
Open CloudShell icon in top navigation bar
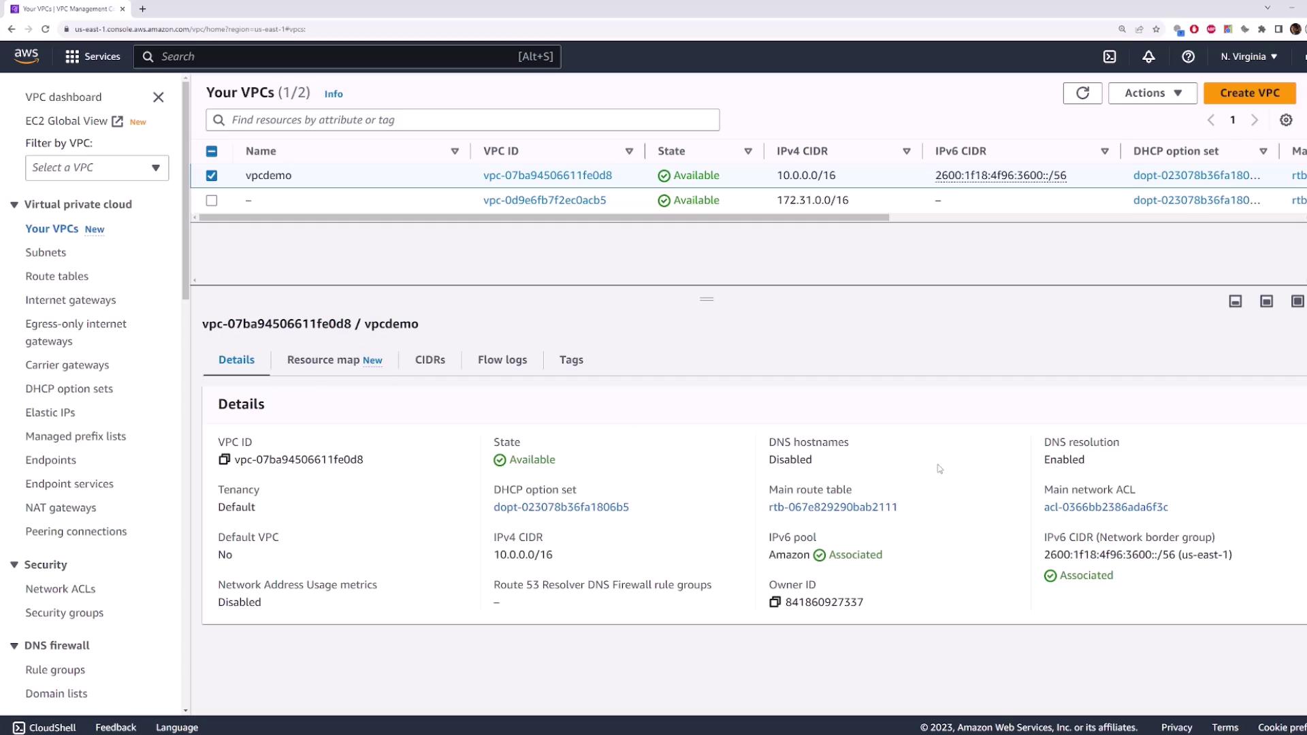[1110, 56]
